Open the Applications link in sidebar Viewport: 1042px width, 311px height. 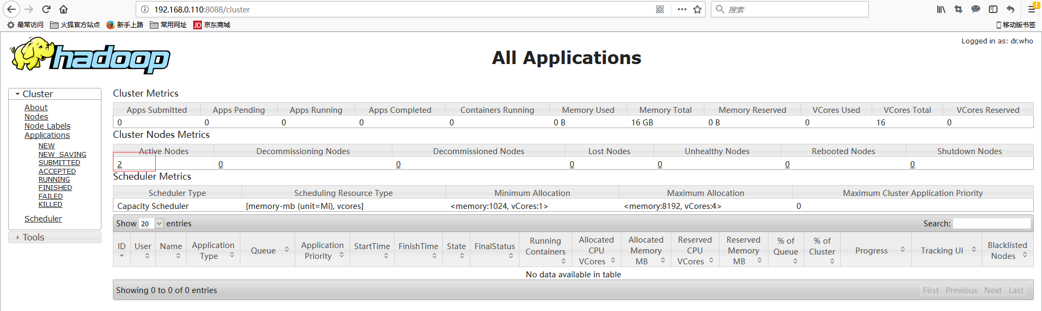tap(47, 135)
